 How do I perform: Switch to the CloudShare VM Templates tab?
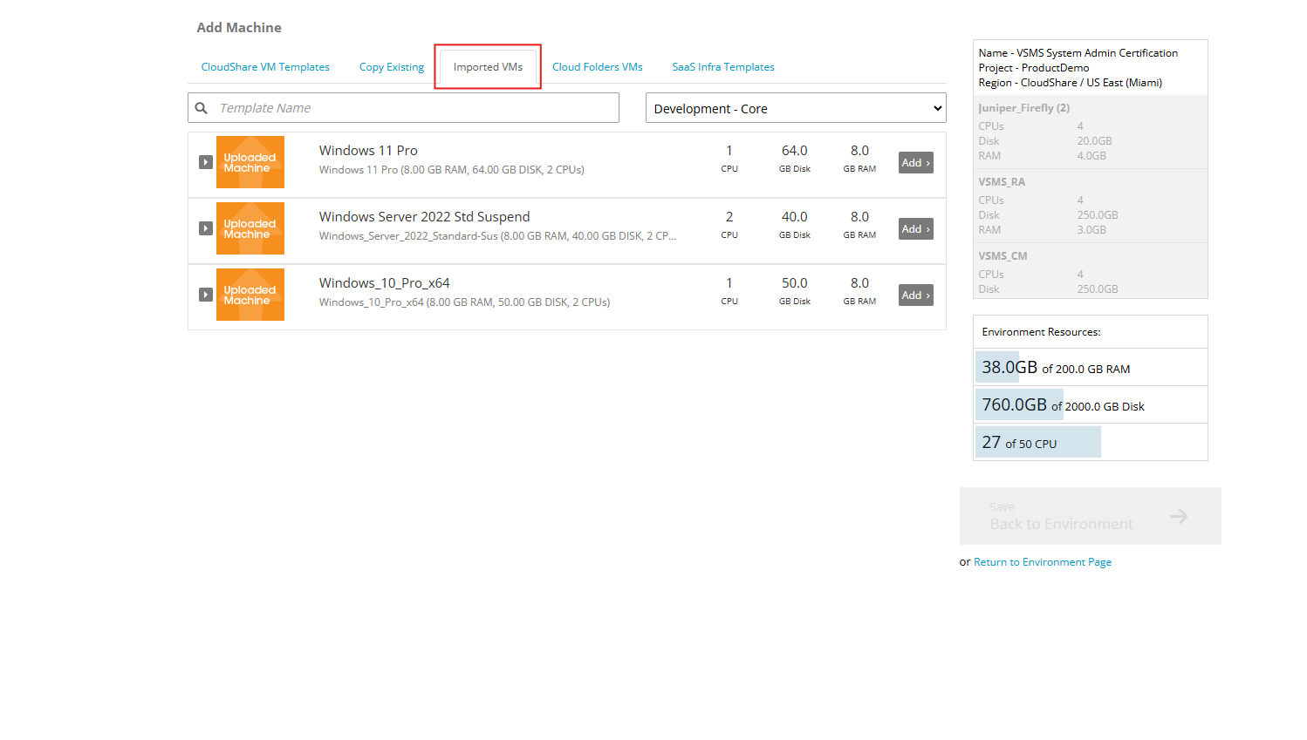pyautogui.click(x=265, y=66)
